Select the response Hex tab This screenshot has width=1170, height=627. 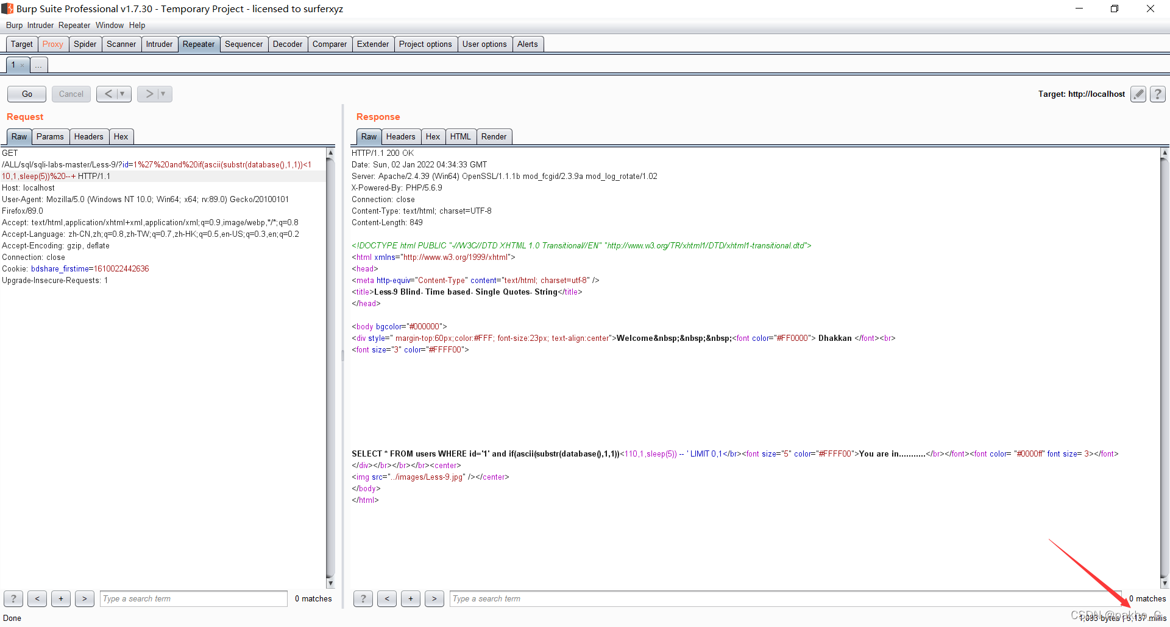433,136
